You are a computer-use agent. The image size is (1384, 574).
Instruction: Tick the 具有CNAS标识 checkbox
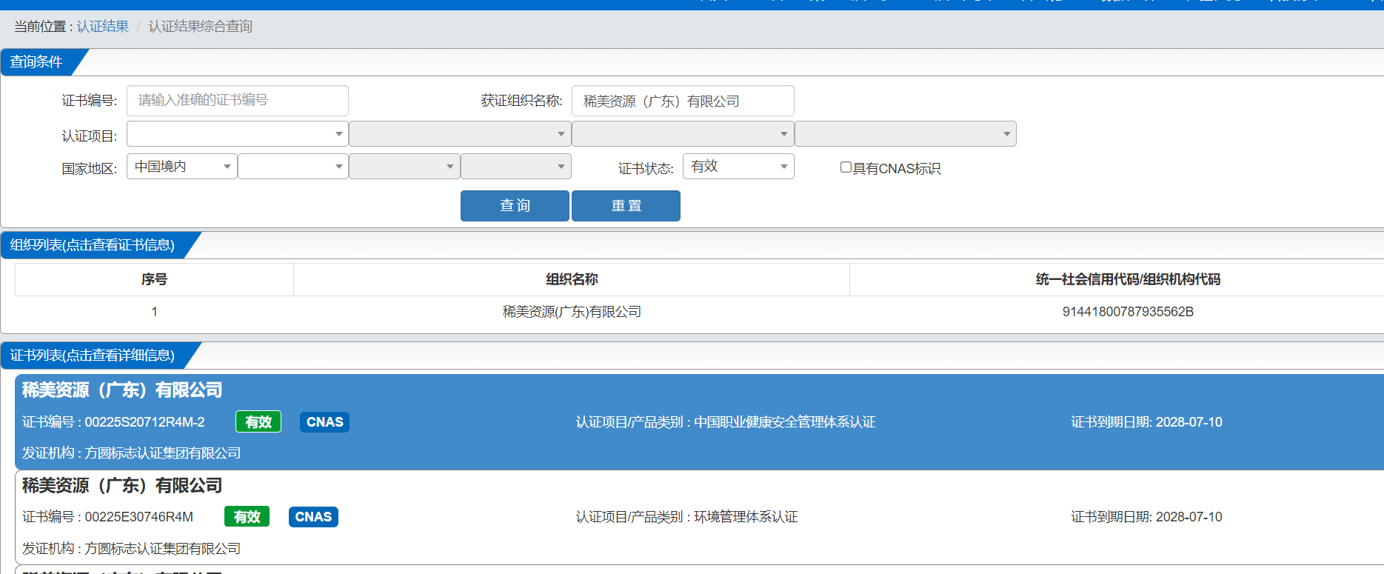(846, 167)
